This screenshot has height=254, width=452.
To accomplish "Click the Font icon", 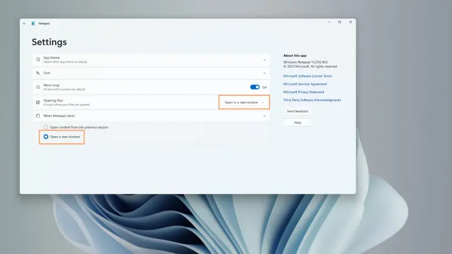I will coord(38,73).
